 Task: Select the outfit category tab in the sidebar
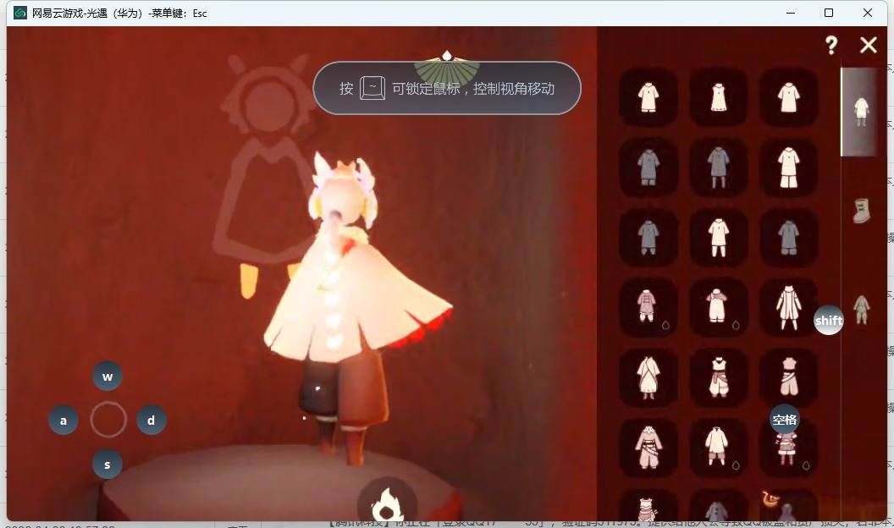[861, 112]
